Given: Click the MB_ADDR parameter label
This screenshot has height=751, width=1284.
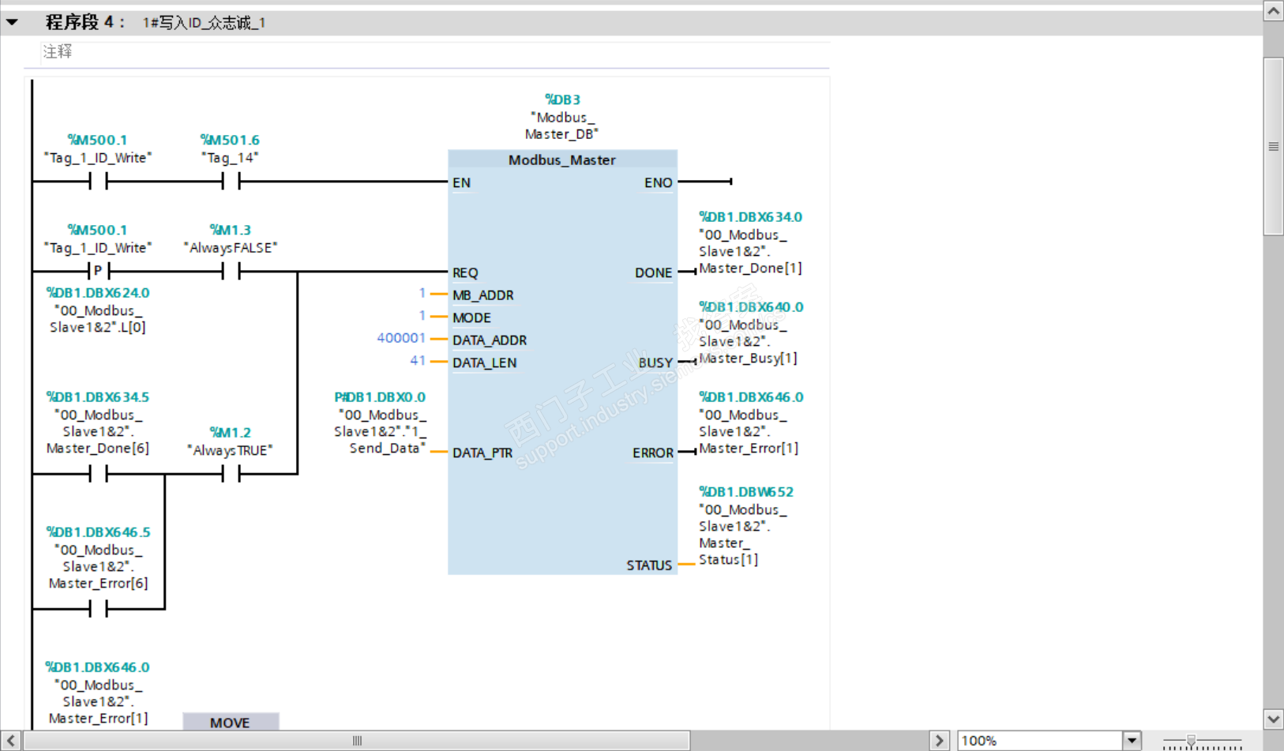Looking at the screenshot, I should [483, 295].
